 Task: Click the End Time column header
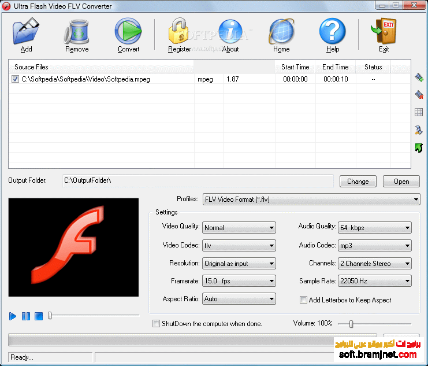click(336, 67)
